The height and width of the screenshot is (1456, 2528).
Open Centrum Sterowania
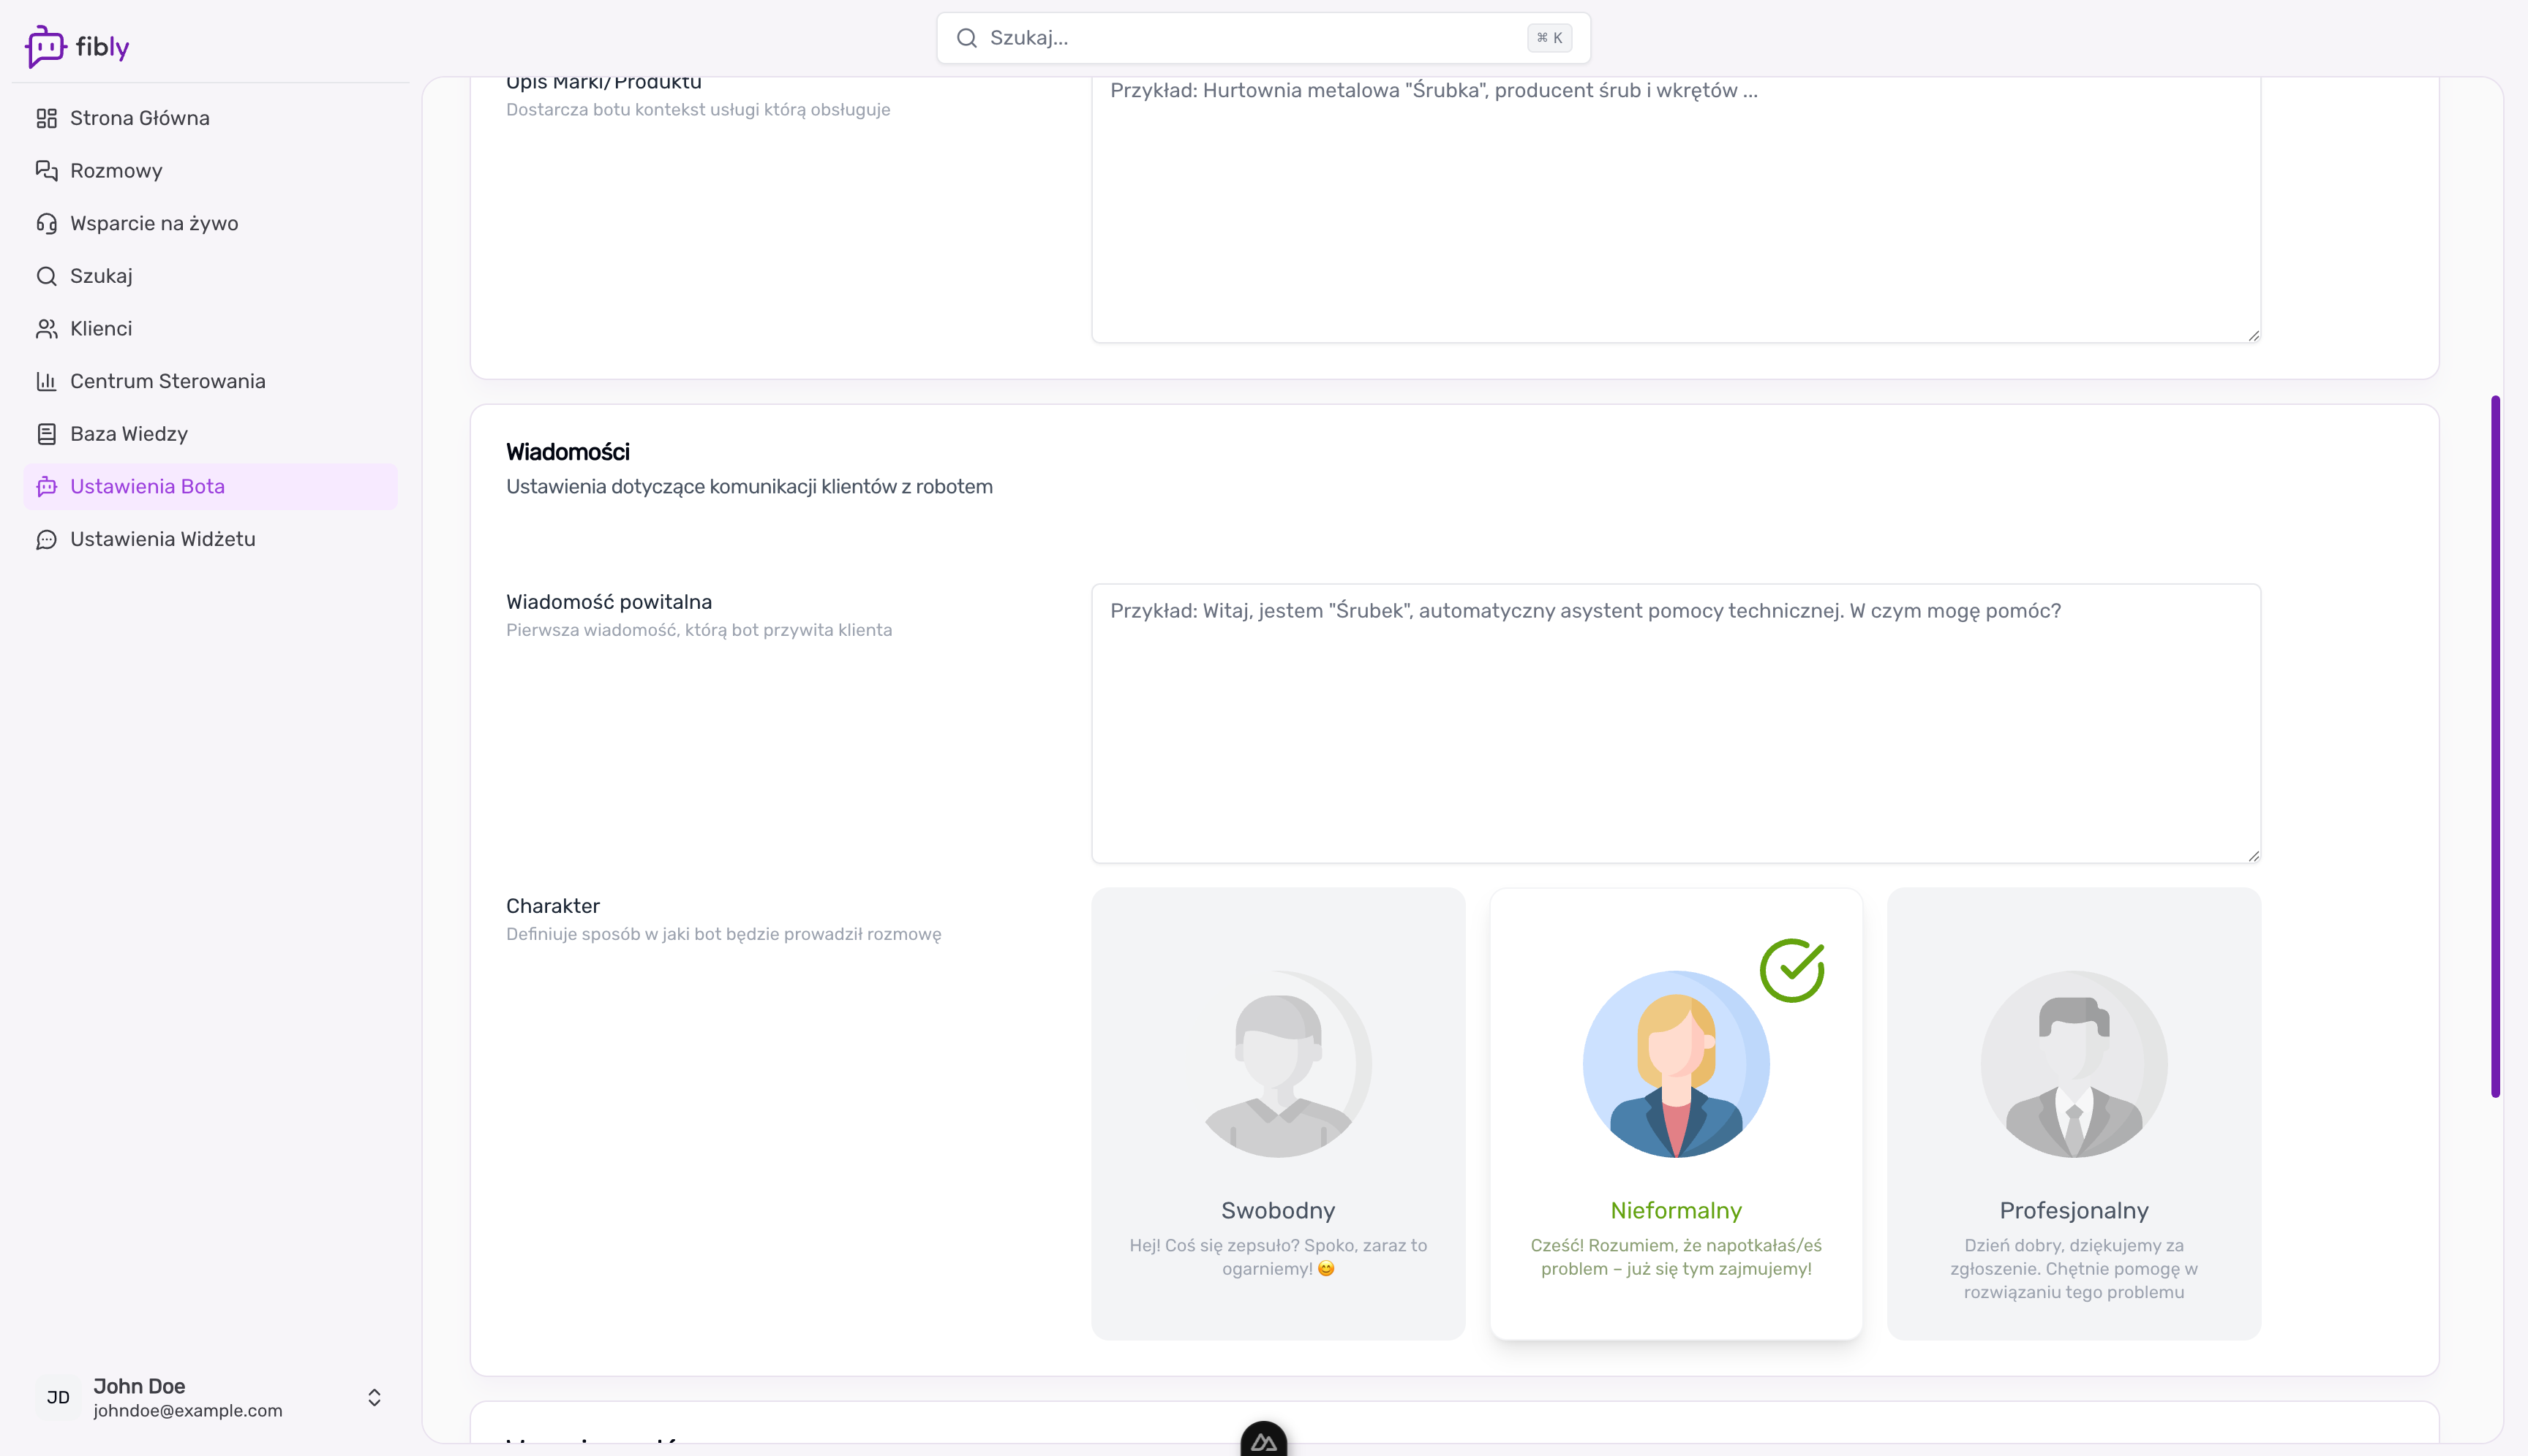[210, 381]
